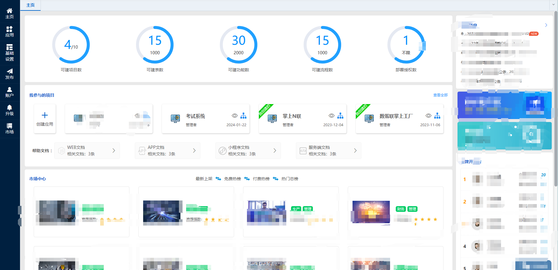Click the JS icon of WEB文档
This screenshot has height=270, width=558.
(x=61, y=151)
